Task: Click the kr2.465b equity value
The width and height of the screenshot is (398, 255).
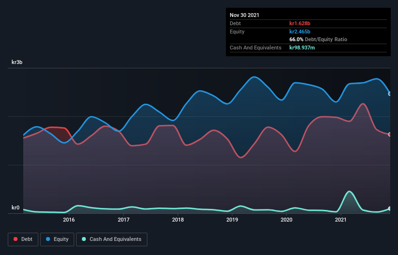Action: pos(300,32)
